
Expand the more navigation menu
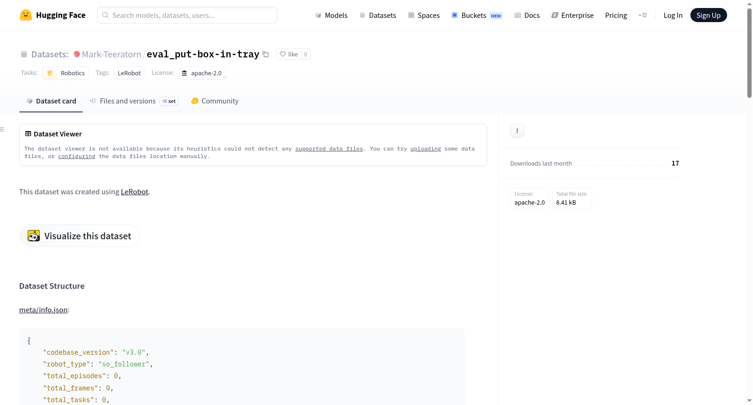[x=642, y=15]
